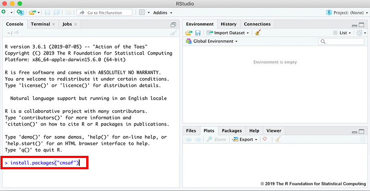
Task: Click the Refresh environment icon
Action: coord(359,33)
